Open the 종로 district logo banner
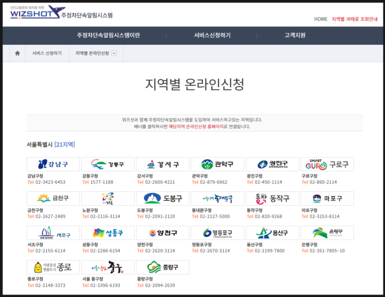 point(53,267)
